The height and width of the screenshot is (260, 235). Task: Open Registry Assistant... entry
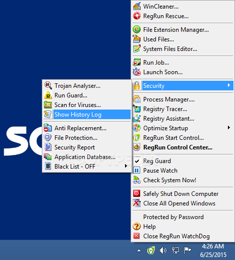183,119
